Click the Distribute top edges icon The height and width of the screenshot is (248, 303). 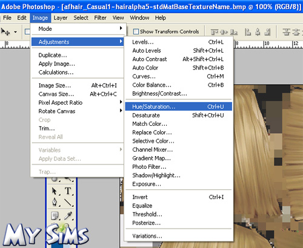pos(286,32)
